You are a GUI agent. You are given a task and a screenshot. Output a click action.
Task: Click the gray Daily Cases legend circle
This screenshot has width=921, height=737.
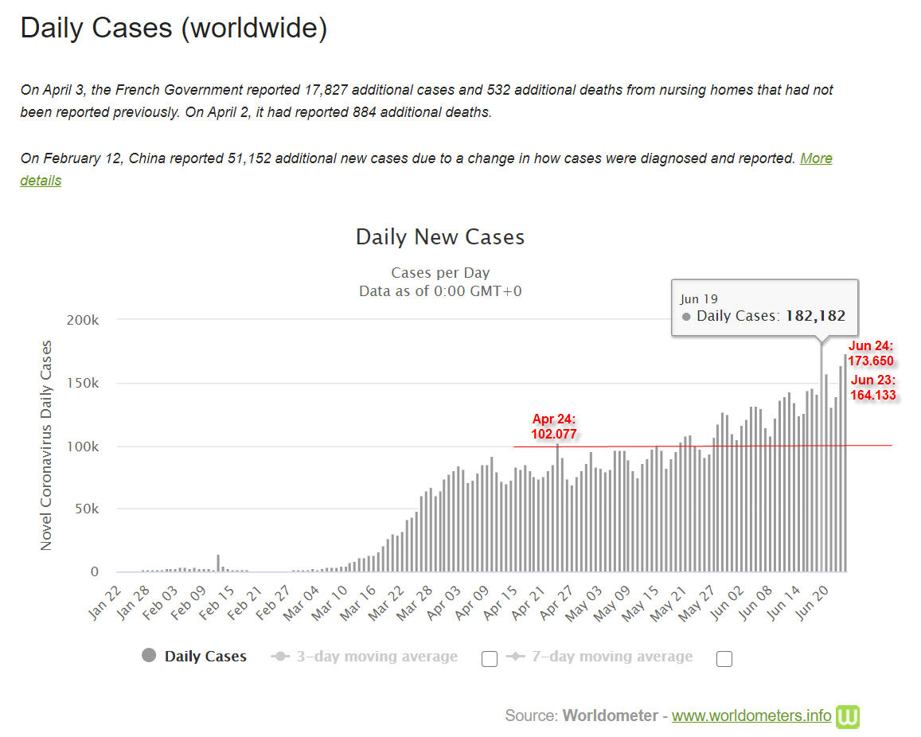pos(149,655)
